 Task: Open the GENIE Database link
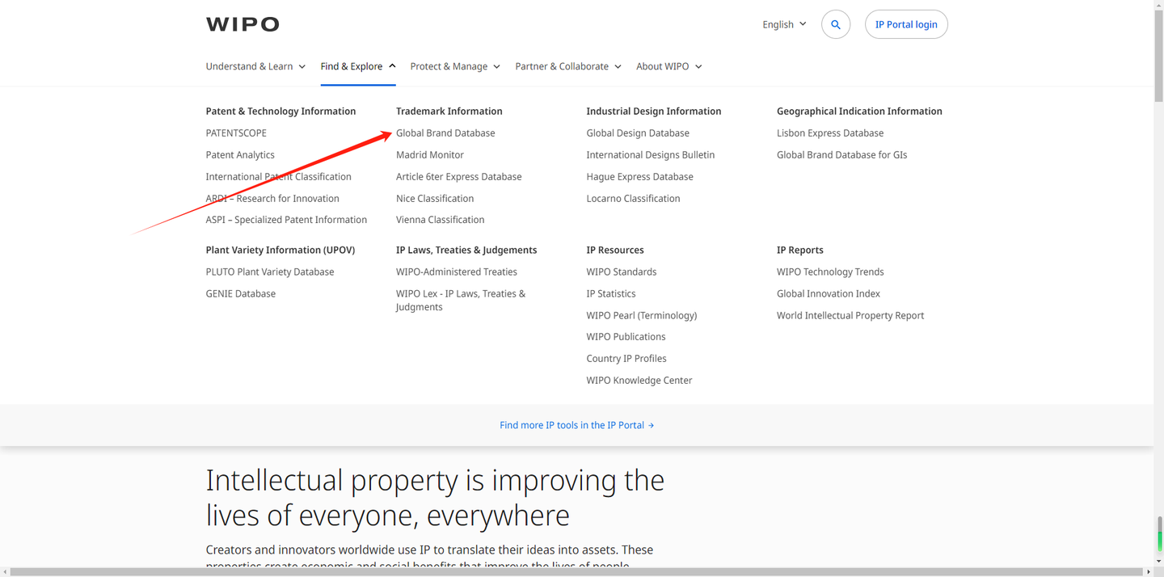click(240, 294)
